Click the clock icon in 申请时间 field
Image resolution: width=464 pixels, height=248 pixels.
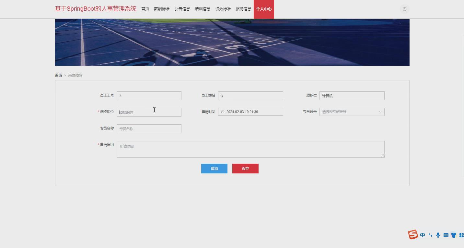[223, 112]
